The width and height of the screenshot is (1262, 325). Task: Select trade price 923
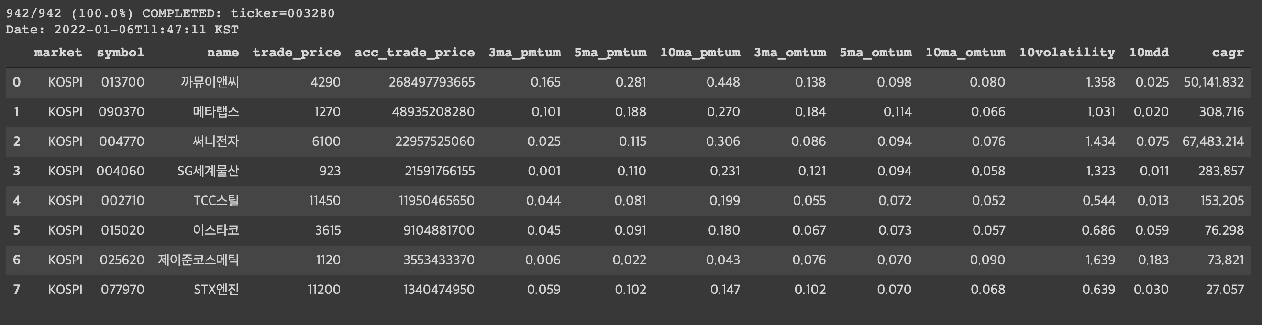[330, 171]
